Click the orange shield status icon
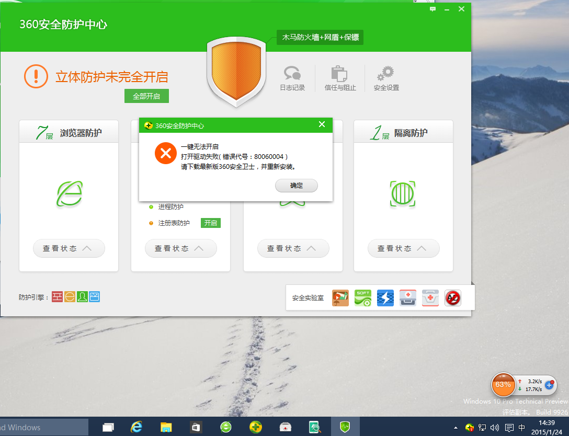Viewport: 569px width, 436px height. [x=236, y=72]
